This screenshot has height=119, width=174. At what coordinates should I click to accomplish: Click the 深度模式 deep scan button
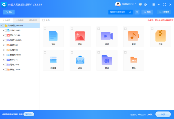(x=29, y=114)
